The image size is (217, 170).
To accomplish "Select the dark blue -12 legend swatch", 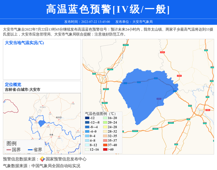I will click(87, 118).
